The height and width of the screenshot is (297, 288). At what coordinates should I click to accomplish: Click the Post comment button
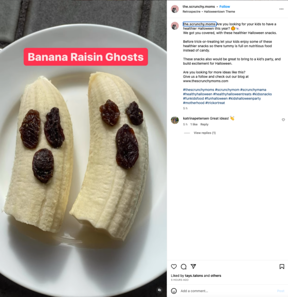[281, 291]
